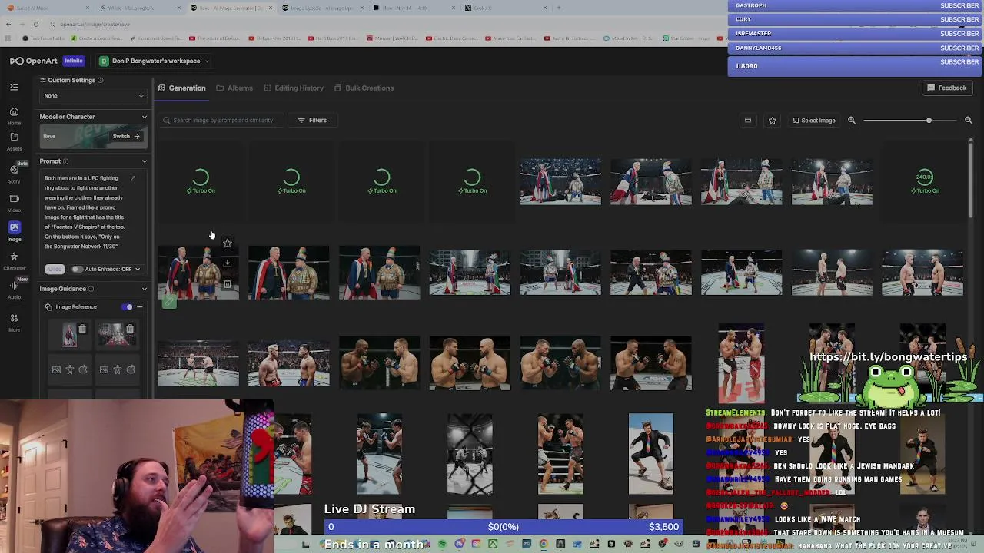Open the Bulk Creations tab

coord(364,88)
